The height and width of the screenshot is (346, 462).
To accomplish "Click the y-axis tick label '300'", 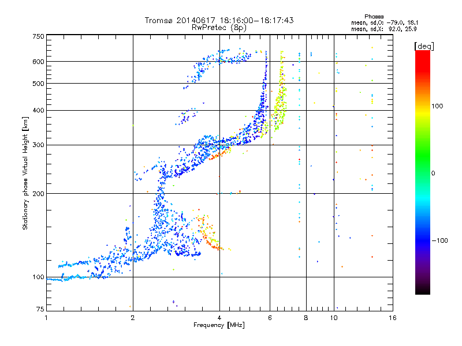I will tap(38, 145).
